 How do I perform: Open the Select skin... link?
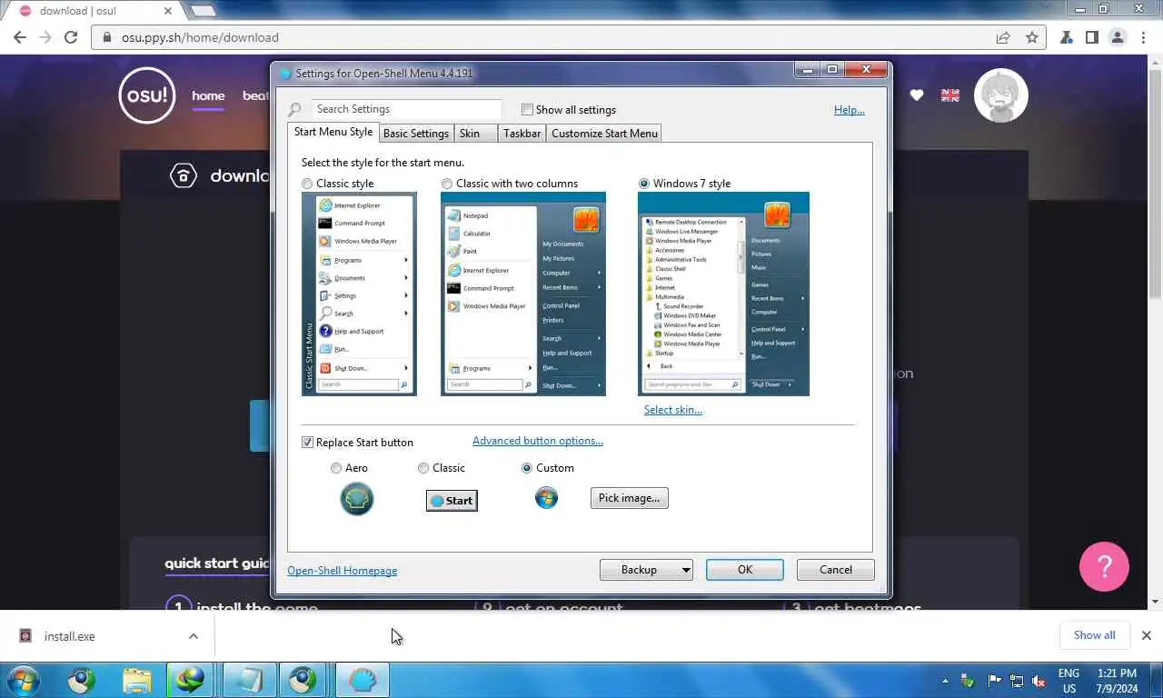(x=673, y=410)
